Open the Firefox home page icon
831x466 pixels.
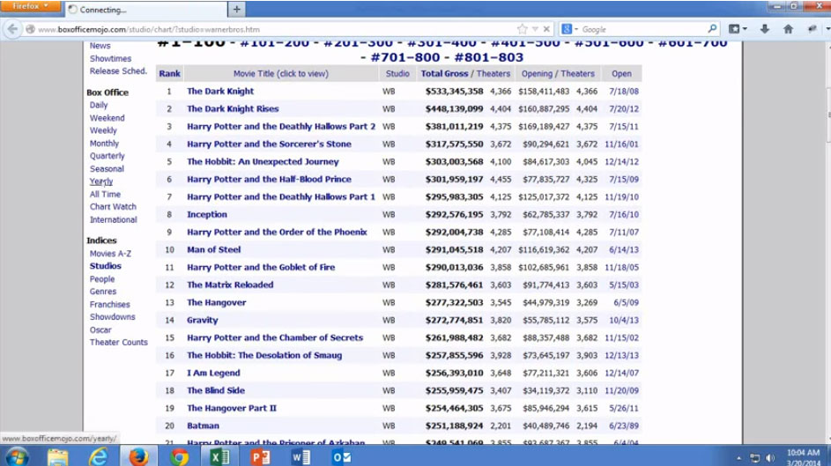pos(788,29)
